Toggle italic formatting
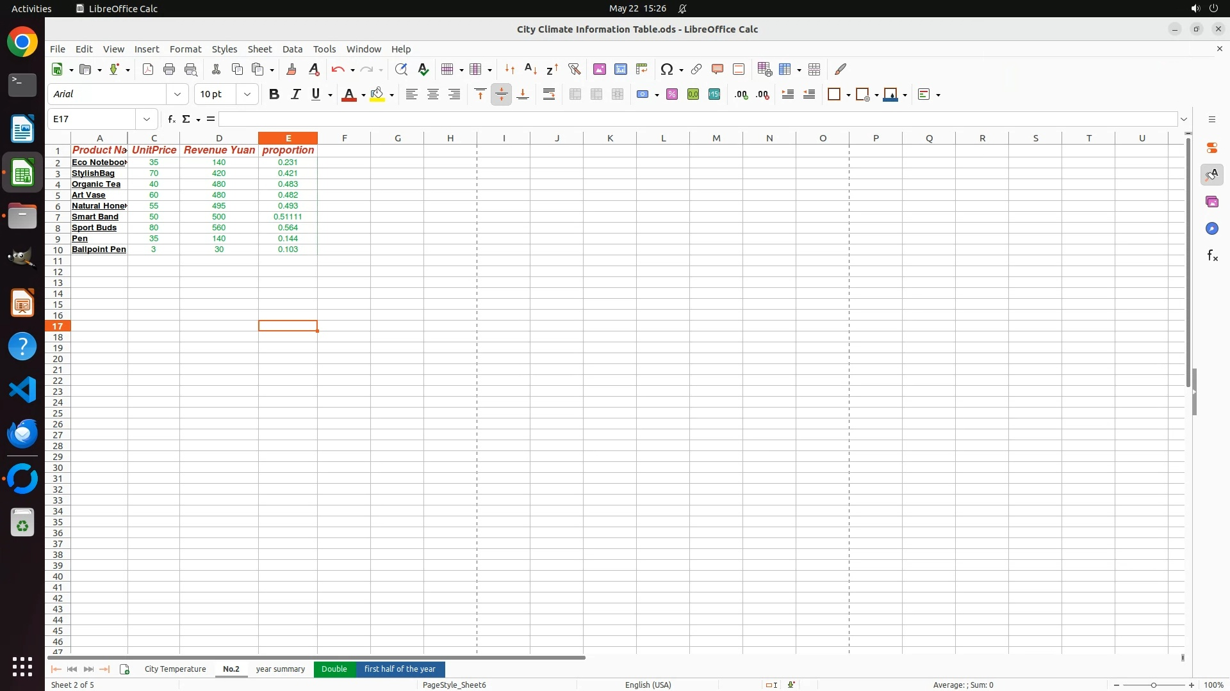The height and width of the screenshot is (691, 1230). point(295,95)
